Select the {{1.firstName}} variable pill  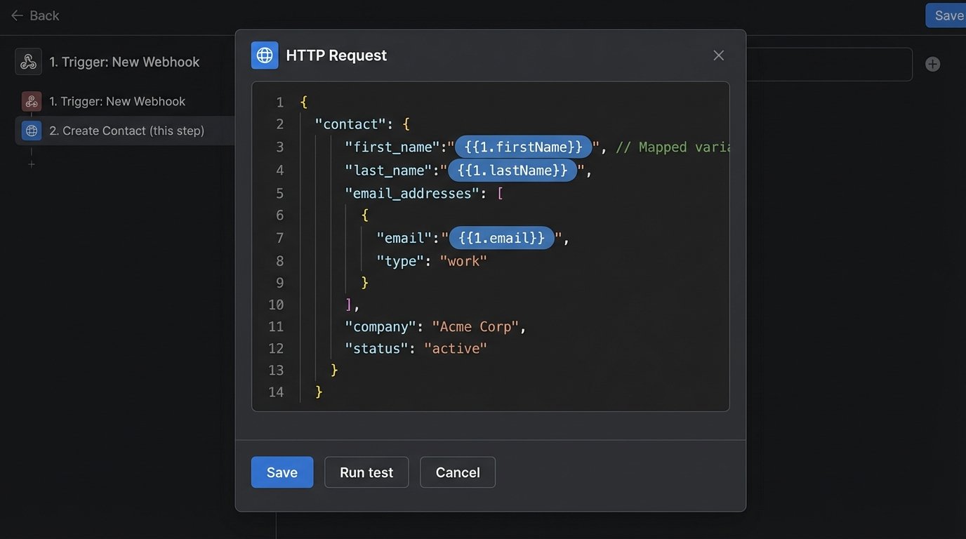523,147
